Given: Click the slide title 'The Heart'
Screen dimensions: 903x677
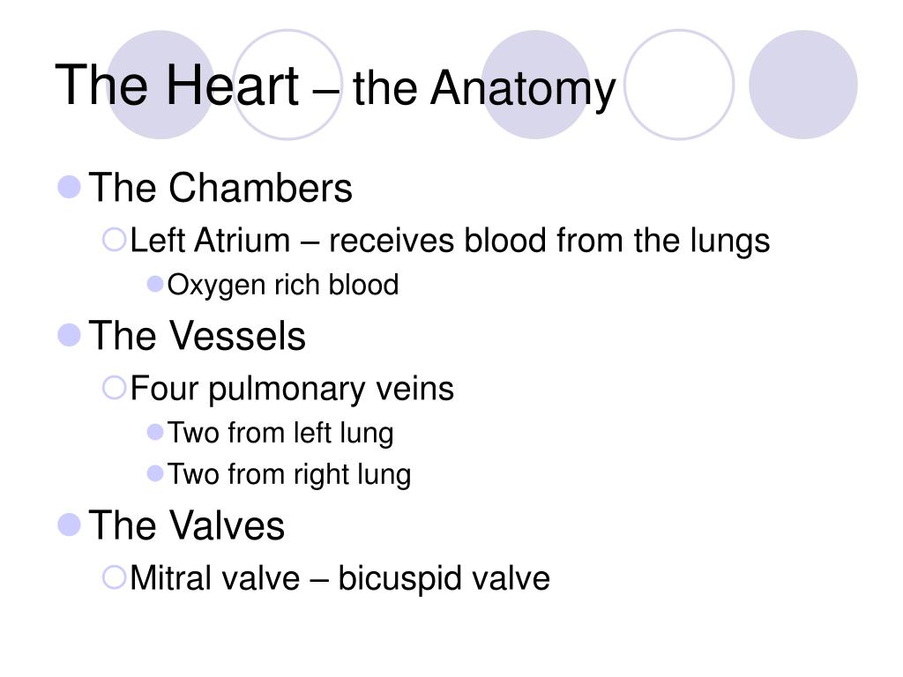Looking at the screenshot, I should [176, 86].
